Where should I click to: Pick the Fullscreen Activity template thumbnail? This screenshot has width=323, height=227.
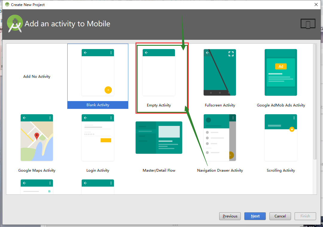click(220, 72)
